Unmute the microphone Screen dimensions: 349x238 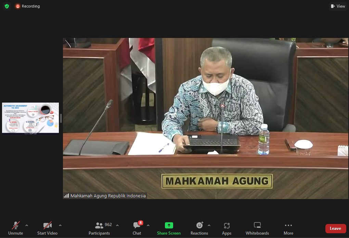(x=15, y=228)
